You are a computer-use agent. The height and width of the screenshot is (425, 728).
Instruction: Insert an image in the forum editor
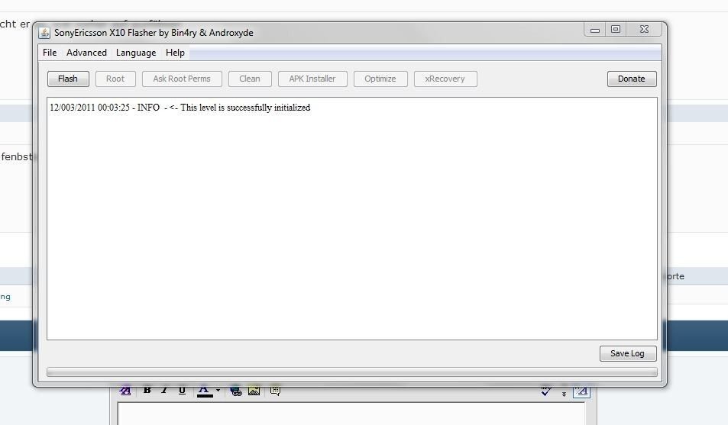[254, 391]
